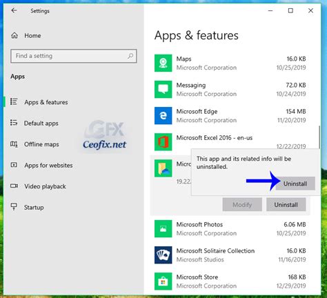Select the Maps app name
This screenshot has width=327, height=298.
(184, 59)
